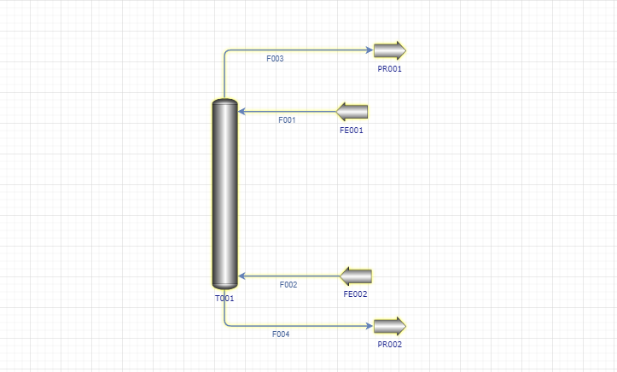Select the F002 stream label

click(x=288, y=284)
